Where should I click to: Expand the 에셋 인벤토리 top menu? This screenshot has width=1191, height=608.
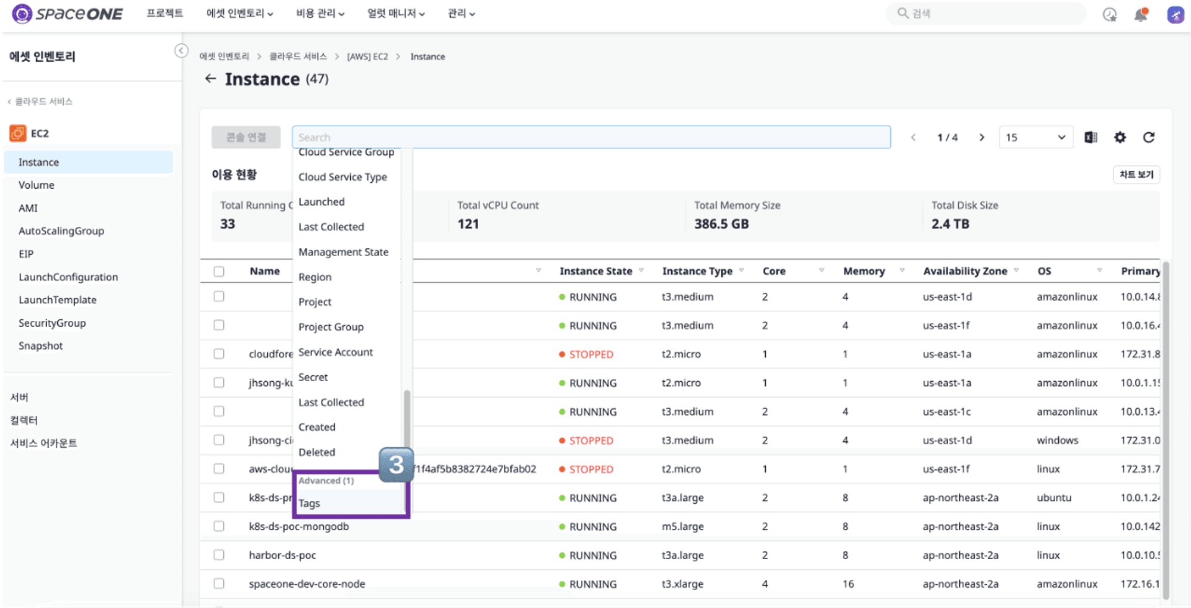pos(239,13)
